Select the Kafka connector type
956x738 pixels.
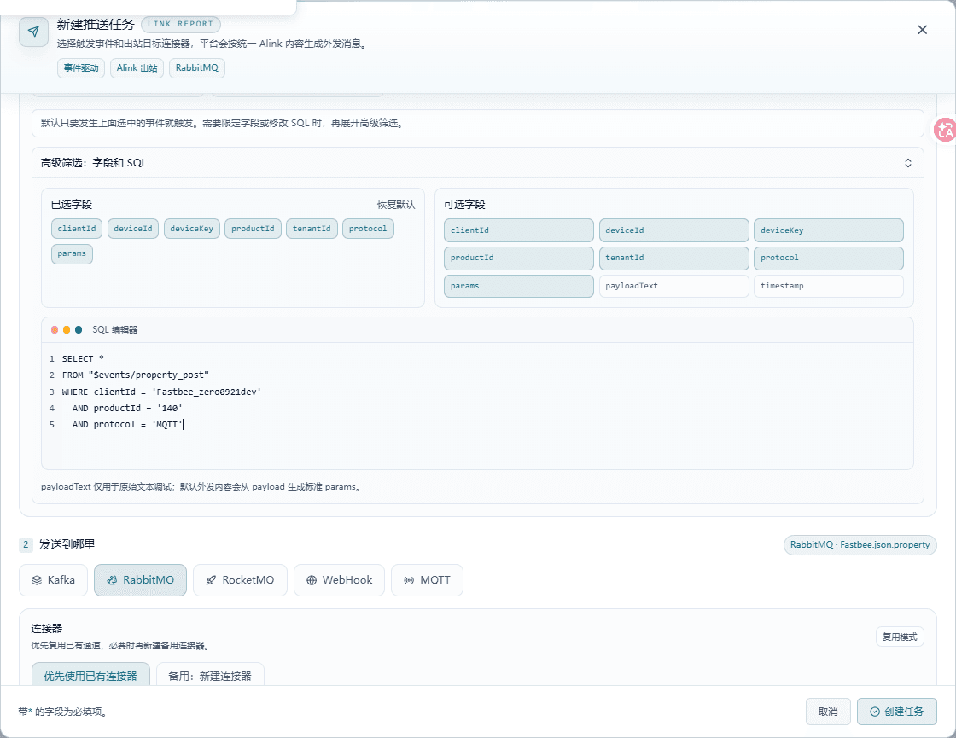click(x=54, y=579)
